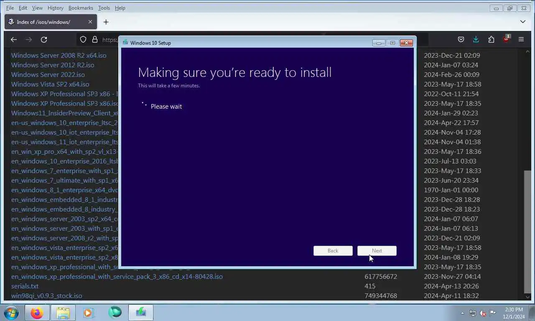This screenshot has height=321, width=535.
Task: Minimize the Firefox window
Action: (496, 8)
